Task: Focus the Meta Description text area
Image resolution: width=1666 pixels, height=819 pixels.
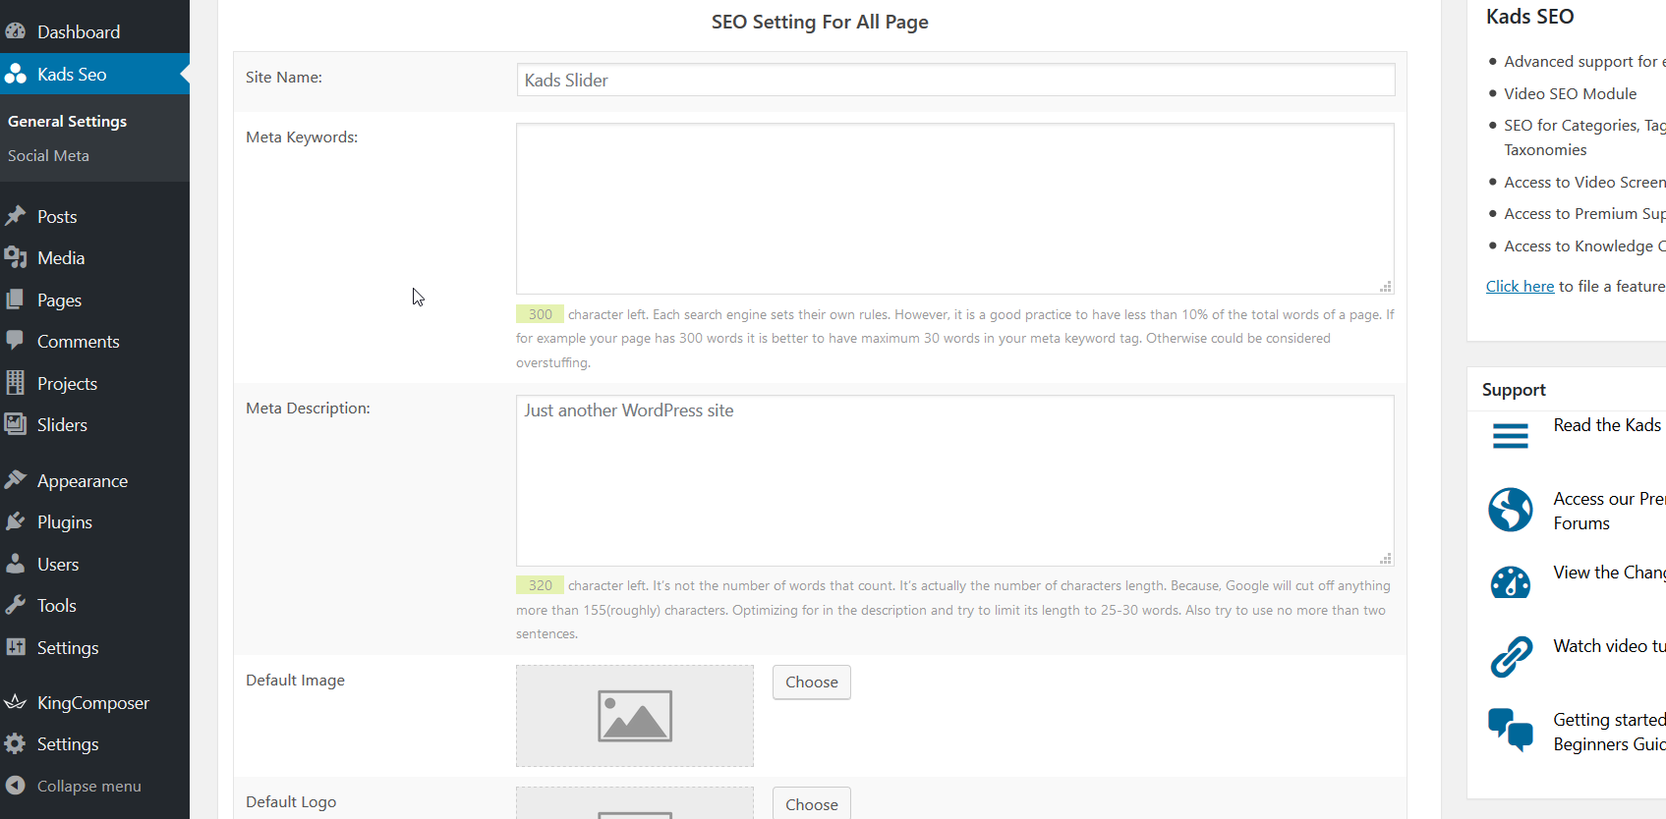Action: 954,480
